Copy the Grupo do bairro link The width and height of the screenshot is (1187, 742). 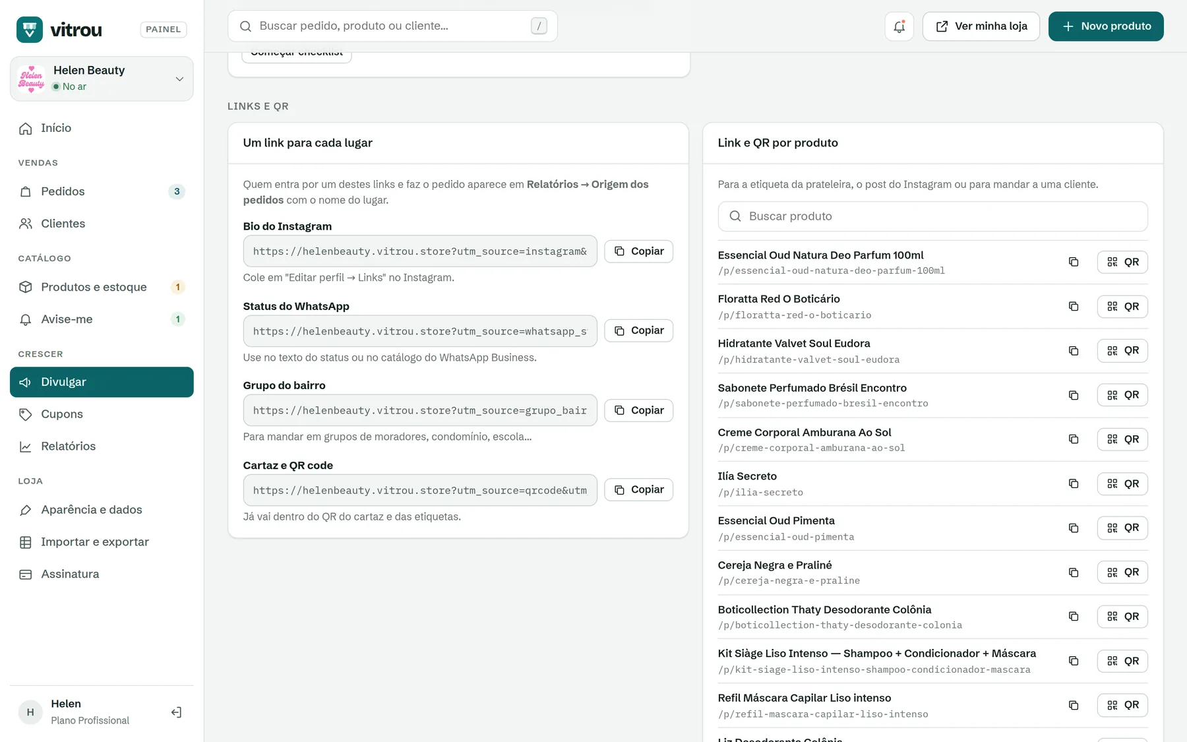tap(638, 410)
